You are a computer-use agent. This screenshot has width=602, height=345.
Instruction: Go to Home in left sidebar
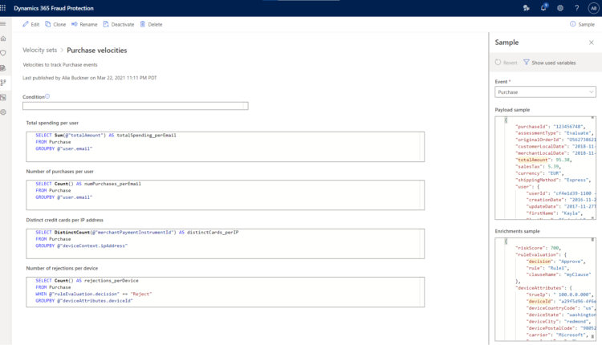(4, 39)
